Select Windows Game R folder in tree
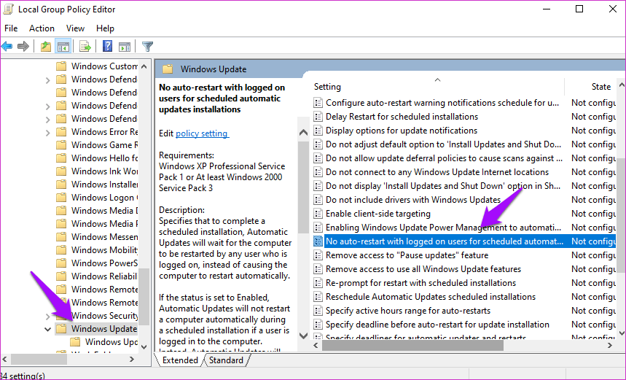 (x=104, y=145)
